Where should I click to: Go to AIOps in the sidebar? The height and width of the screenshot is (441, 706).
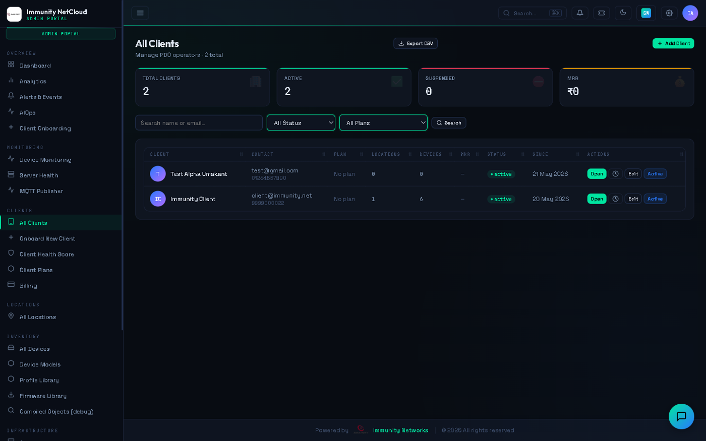[61, 112]
